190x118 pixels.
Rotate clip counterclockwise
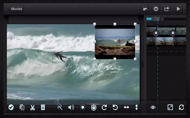pos(115,107)
